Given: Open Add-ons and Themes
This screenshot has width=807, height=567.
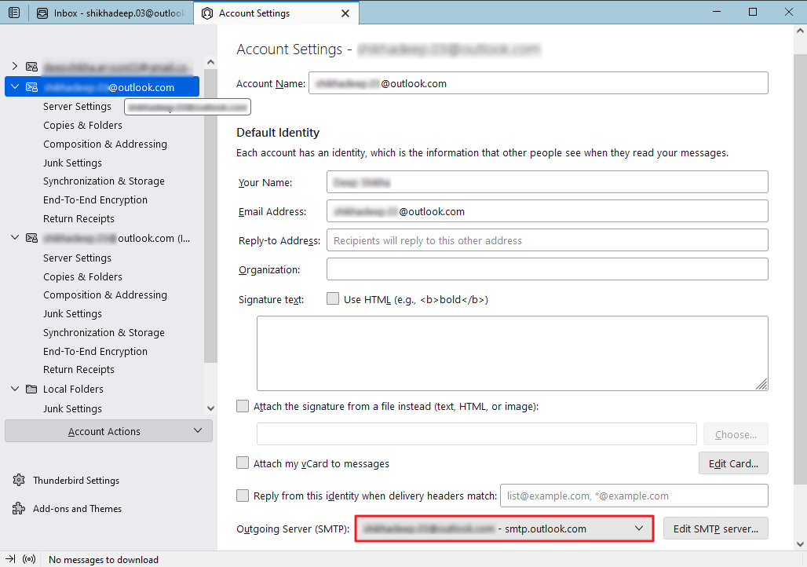Looking at the screenshot, I should click(77, 508).
